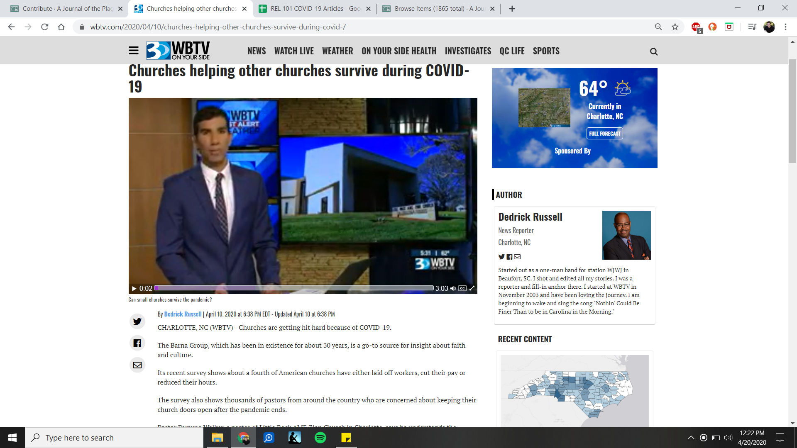The height and width of the screenshot is (448, 797).
Task: Play the video
Action: [x=134, y=288]
